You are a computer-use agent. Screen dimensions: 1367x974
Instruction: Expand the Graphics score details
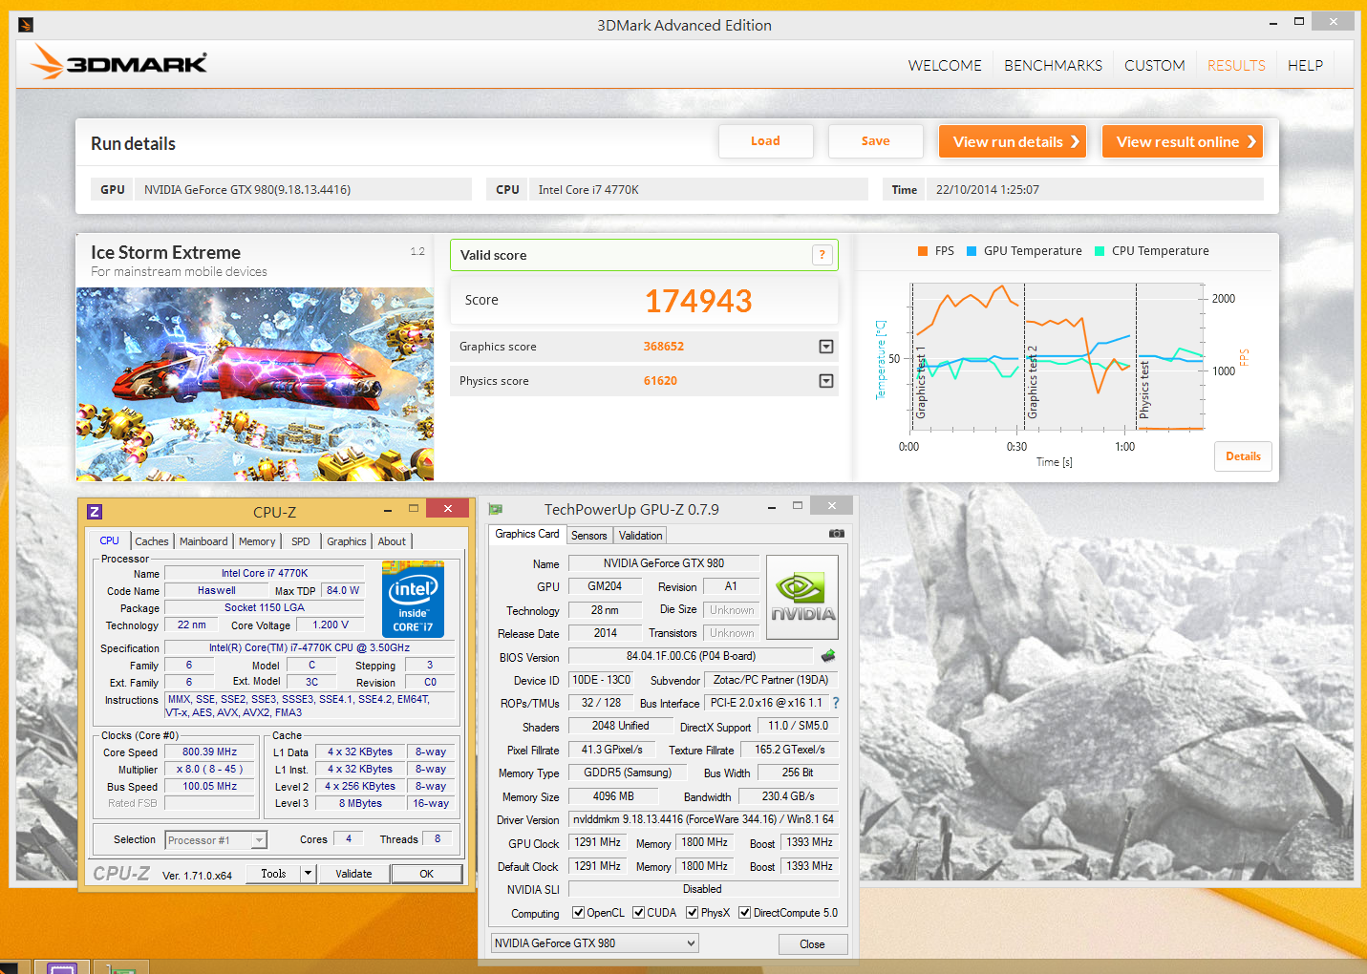tap(826, 347)
